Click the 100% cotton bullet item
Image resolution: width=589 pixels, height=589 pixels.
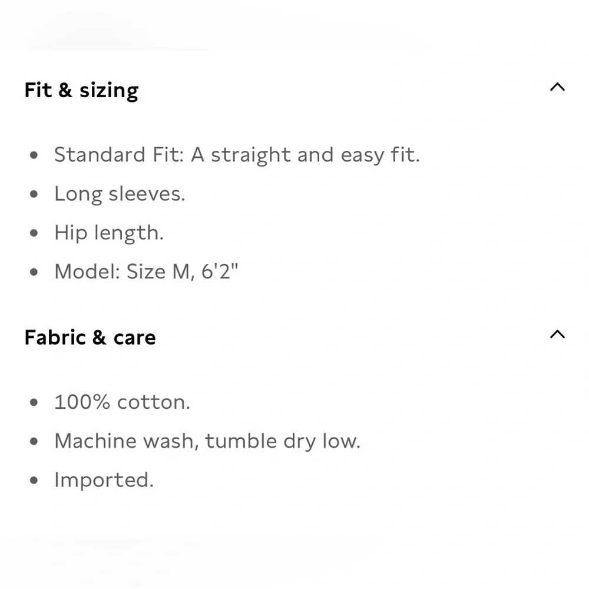pos(122,402)
